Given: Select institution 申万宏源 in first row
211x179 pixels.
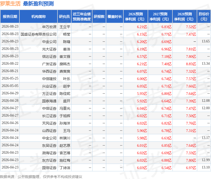Looking at the screenshot, I should point(49,27).
